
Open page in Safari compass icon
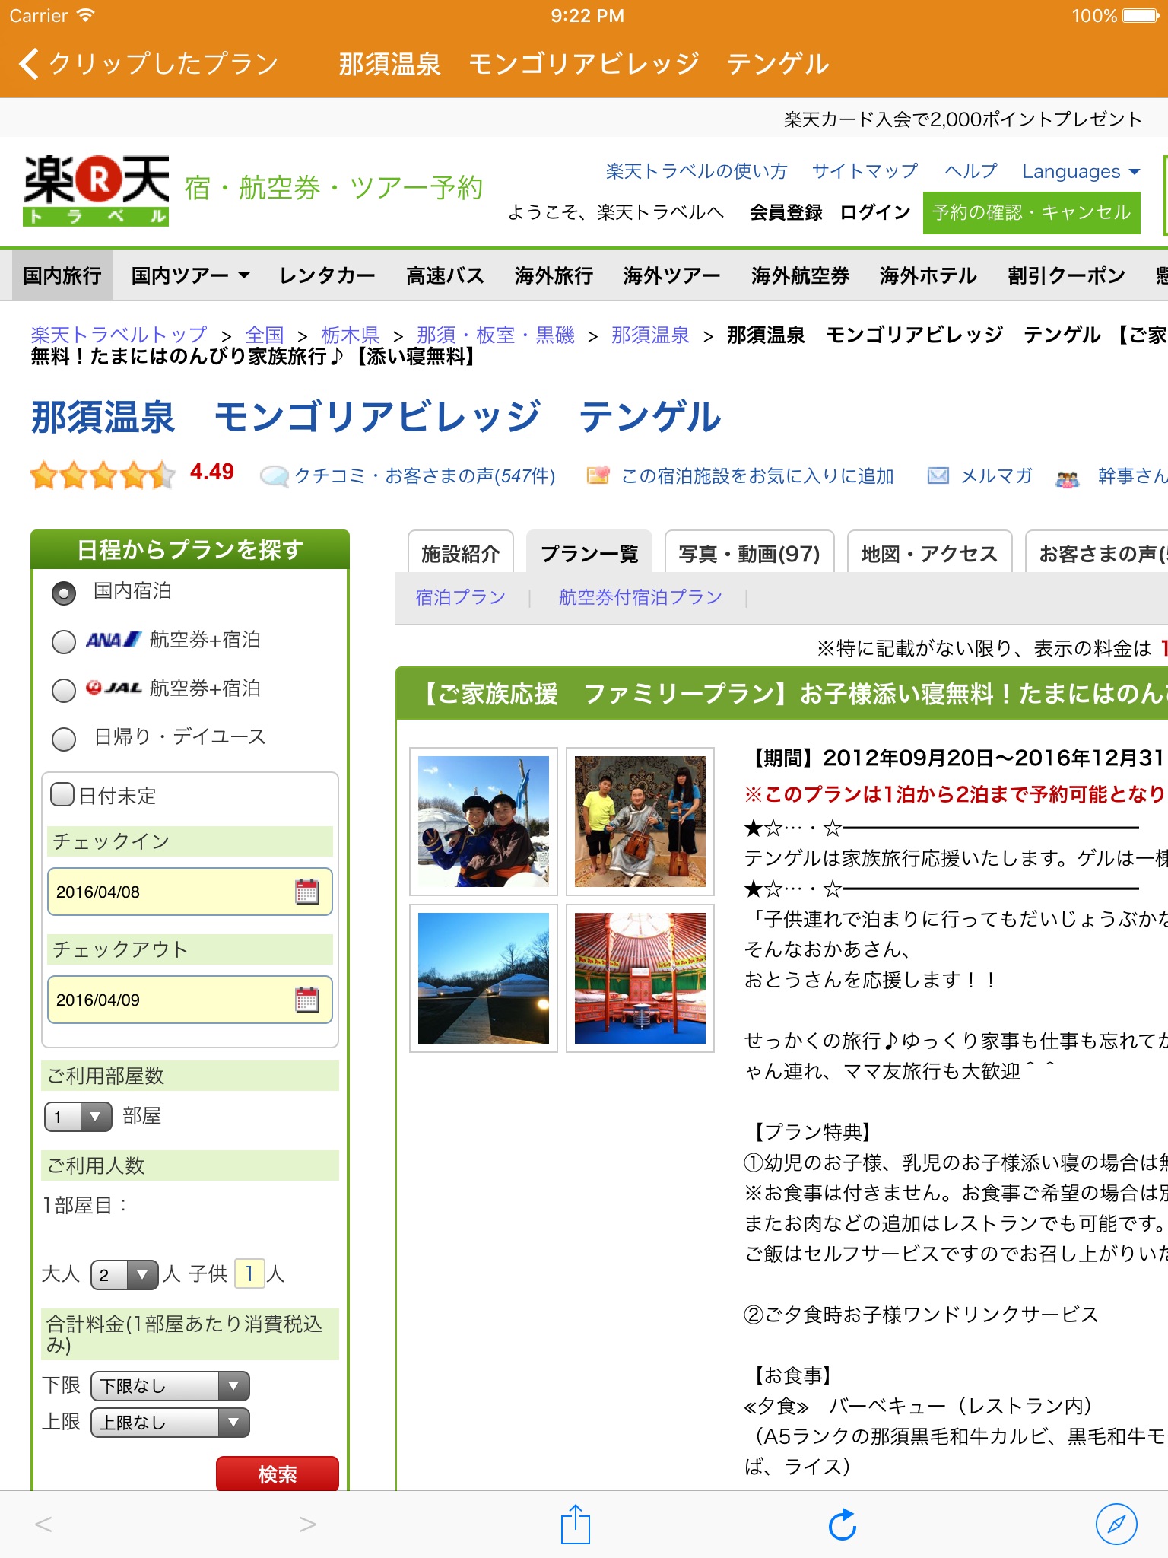pyautogui.click(x=1116, y=1525)
